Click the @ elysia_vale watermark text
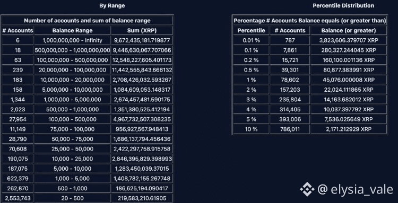398x203 pixels. (x=355, y=189)
